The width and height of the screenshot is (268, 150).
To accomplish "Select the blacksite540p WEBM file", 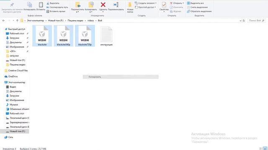I will [63, 36].
